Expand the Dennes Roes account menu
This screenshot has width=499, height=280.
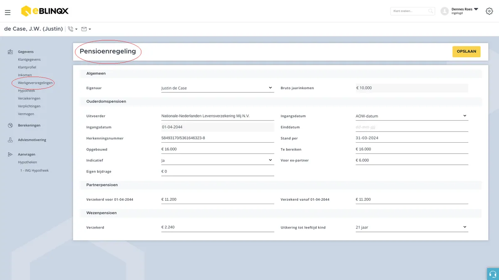click(476, 9)
